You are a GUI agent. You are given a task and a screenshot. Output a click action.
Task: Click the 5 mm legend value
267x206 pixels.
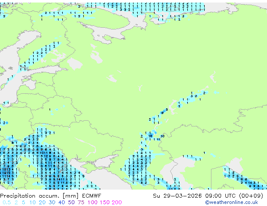tap(24, 203)
